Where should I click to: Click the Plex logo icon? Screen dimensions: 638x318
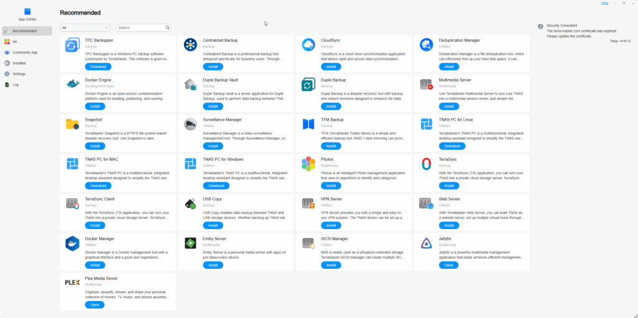click(x=72, y=283)
